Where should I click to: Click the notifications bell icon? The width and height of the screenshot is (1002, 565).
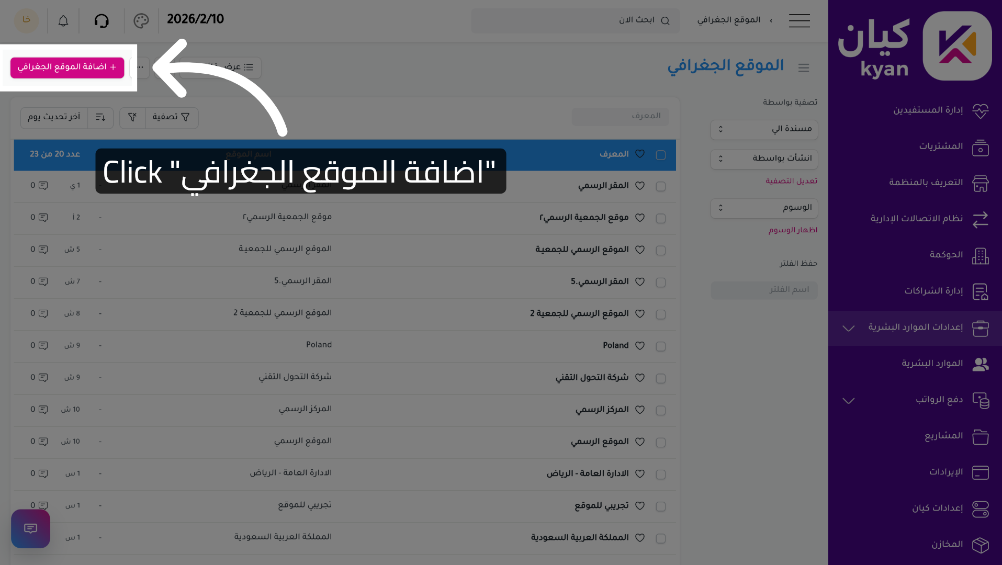pyautogui.click(x=63, y=21)
